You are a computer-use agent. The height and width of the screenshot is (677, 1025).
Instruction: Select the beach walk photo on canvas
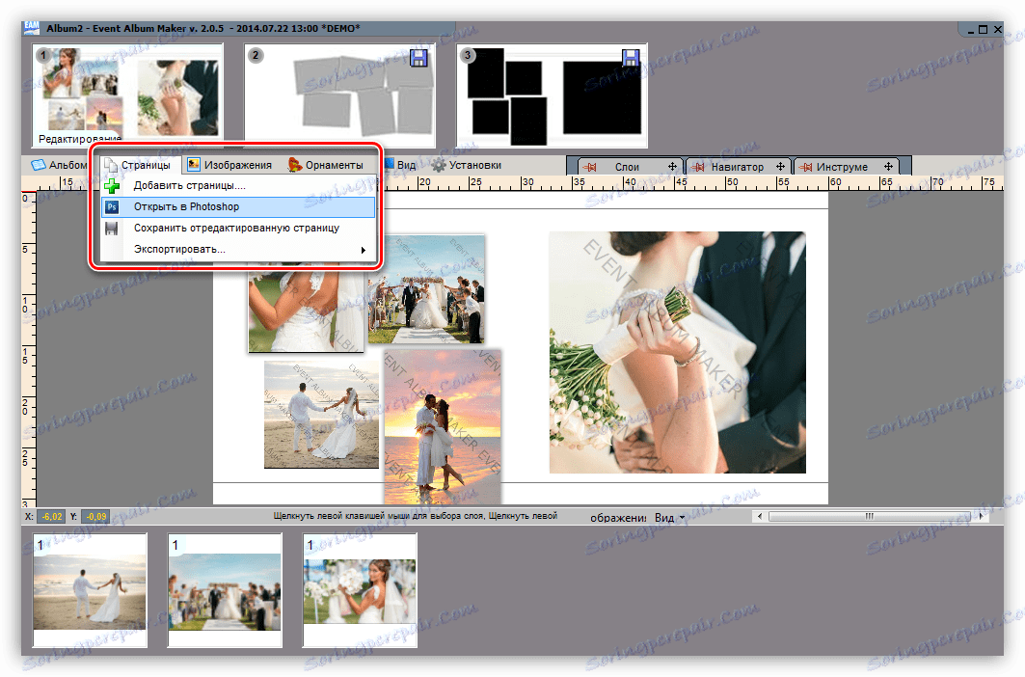pos(321,415)
